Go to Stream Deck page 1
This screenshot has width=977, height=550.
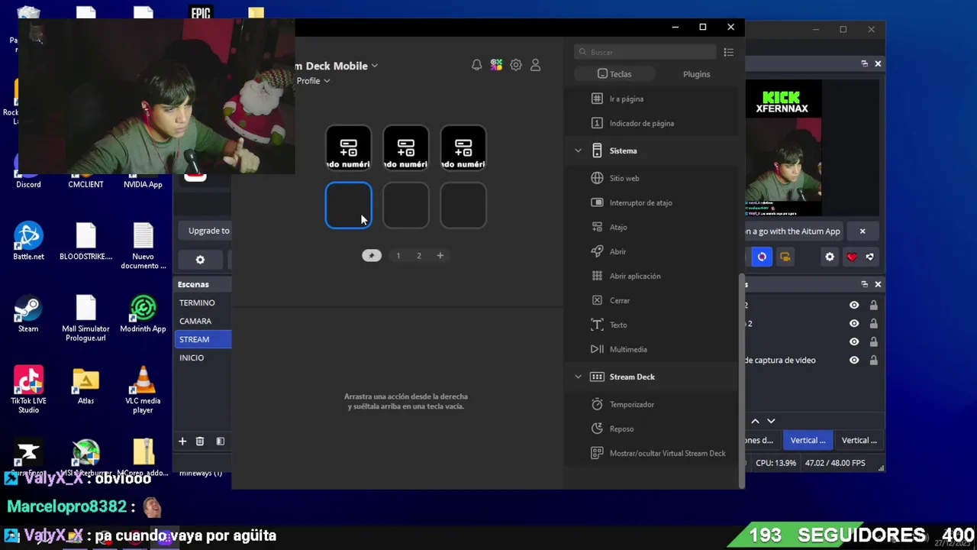tap(398, 255)
